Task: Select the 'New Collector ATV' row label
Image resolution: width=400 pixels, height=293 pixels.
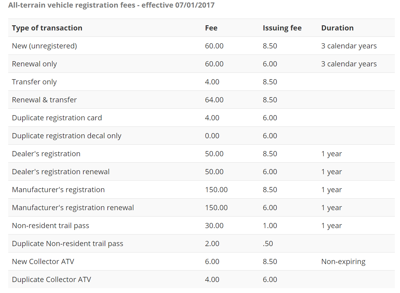Action: point(43,262)
